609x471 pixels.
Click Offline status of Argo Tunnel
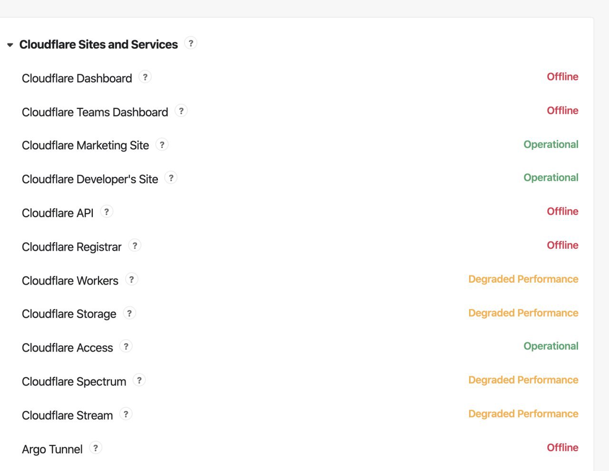562,447
